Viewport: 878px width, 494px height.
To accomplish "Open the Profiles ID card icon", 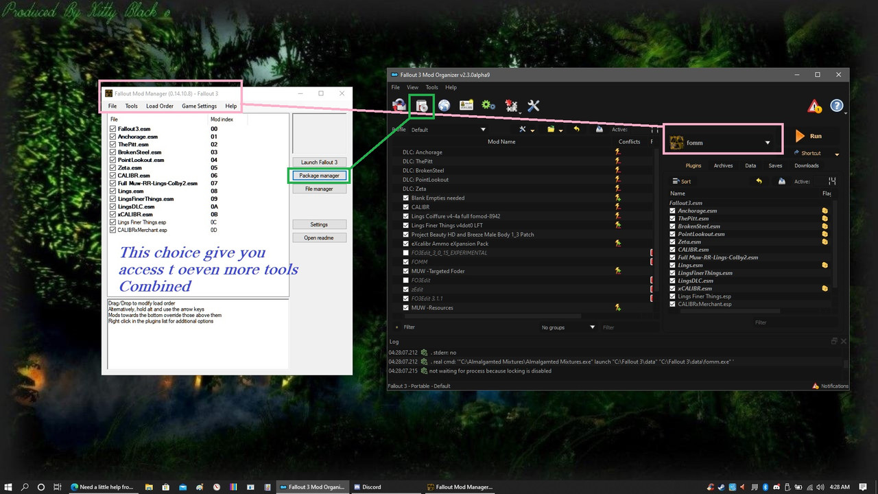I will point(466,105).
